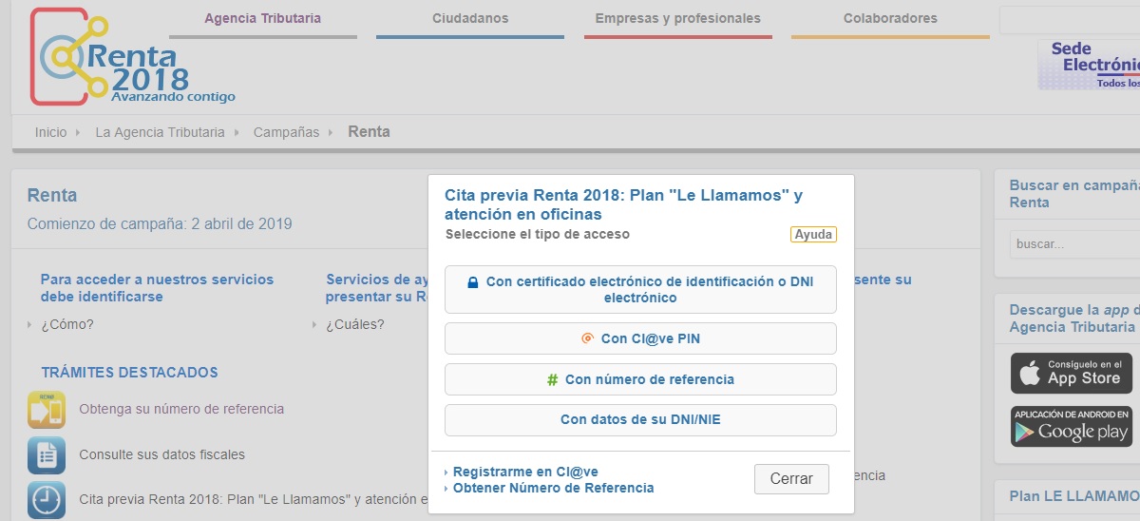This screenshot has height=521, width=1140.
Task: Click the Consulte sus datos fiscales icon
Action: click(47, 455)
